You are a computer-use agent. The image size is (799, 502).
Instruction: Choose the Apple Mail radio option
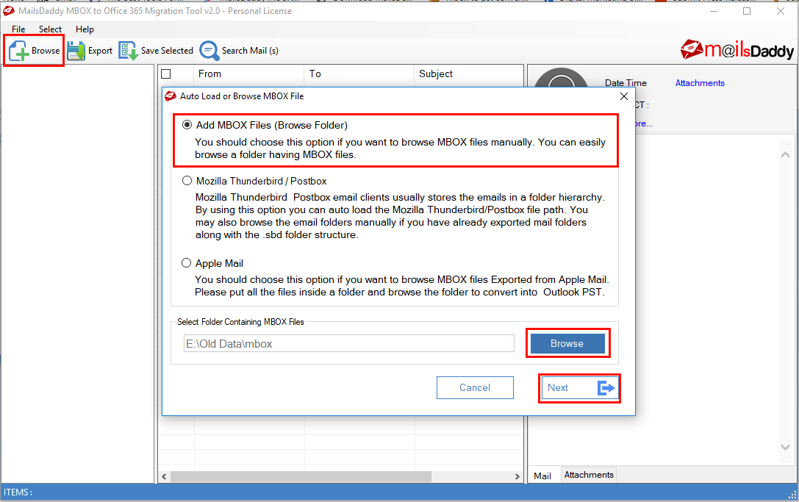pos(187,263)
